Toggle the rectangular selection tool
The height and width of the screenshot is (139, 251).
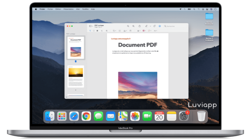pos(94,31)
